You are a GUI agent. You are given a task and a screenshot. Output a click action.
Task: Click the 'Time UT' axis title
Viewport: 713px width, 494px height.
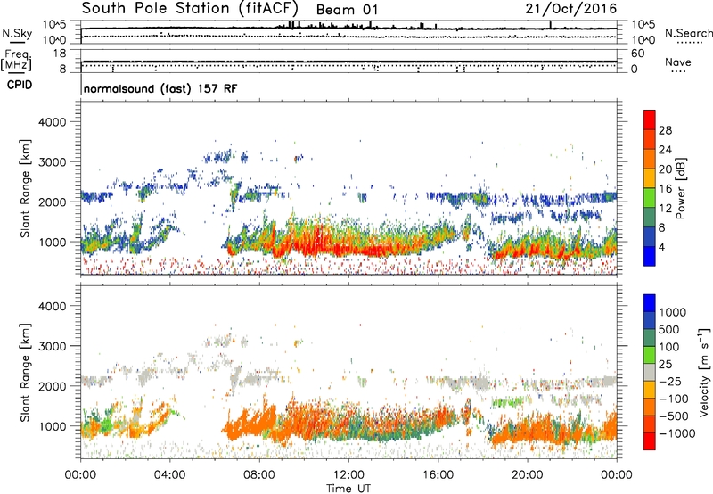(348, 489)
